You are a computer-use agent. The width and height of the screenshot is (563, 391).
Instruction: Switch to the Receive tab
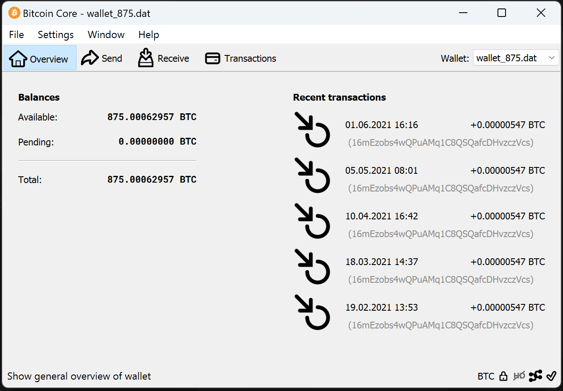tap(164, 58)
